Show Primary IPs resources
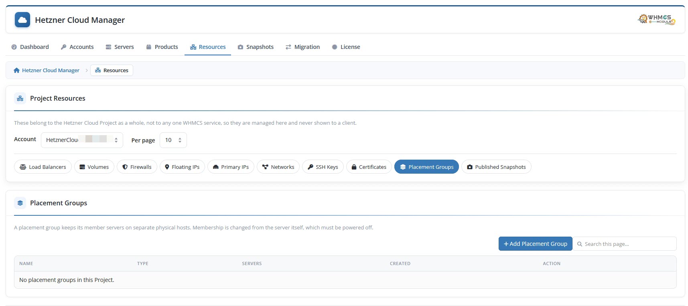Image resolution: width=688 pixels, height=306 pixels. pos(231,167)
